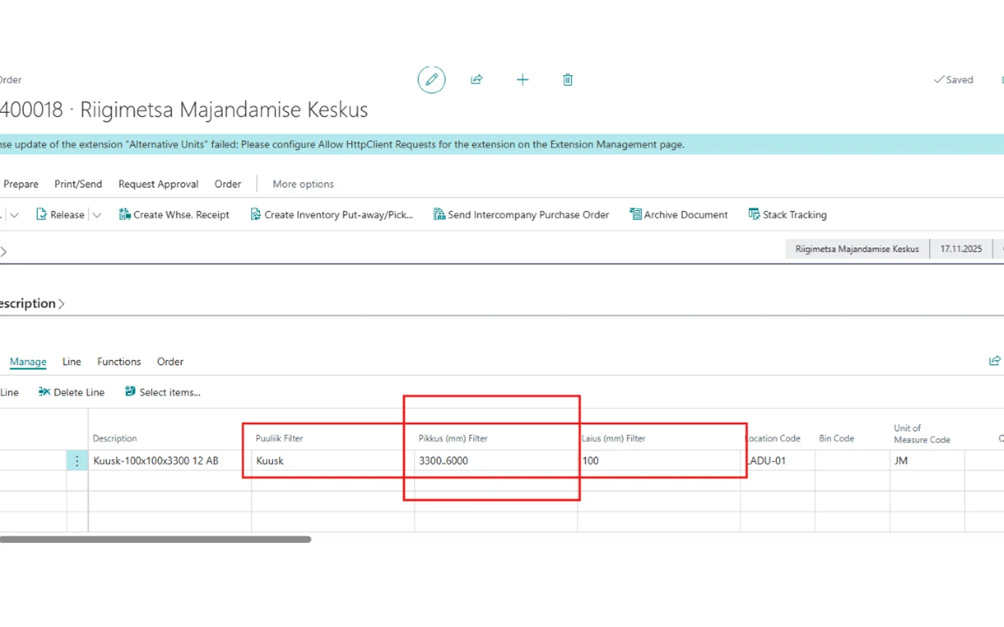Click the Description column header
The height and width of the screenshot is (627, 1004).
(115, 438)
